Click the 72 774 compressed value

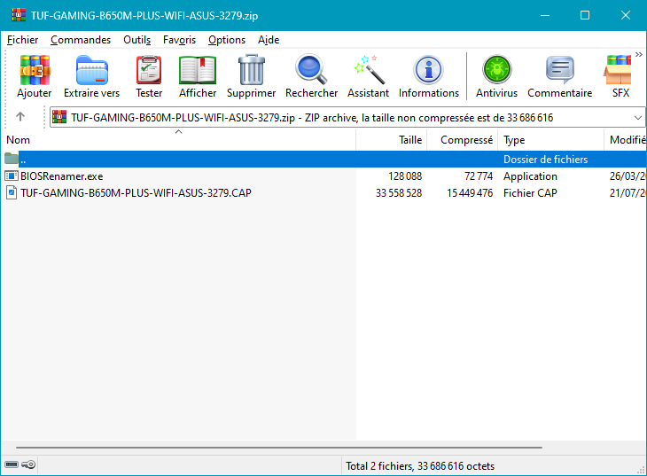(x=479, y=176)
